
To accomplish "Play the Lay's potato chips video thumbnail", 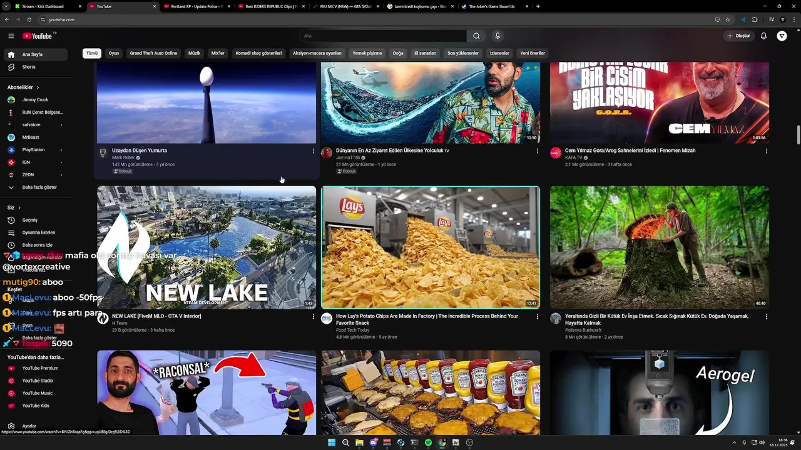I will click(431, 247).
